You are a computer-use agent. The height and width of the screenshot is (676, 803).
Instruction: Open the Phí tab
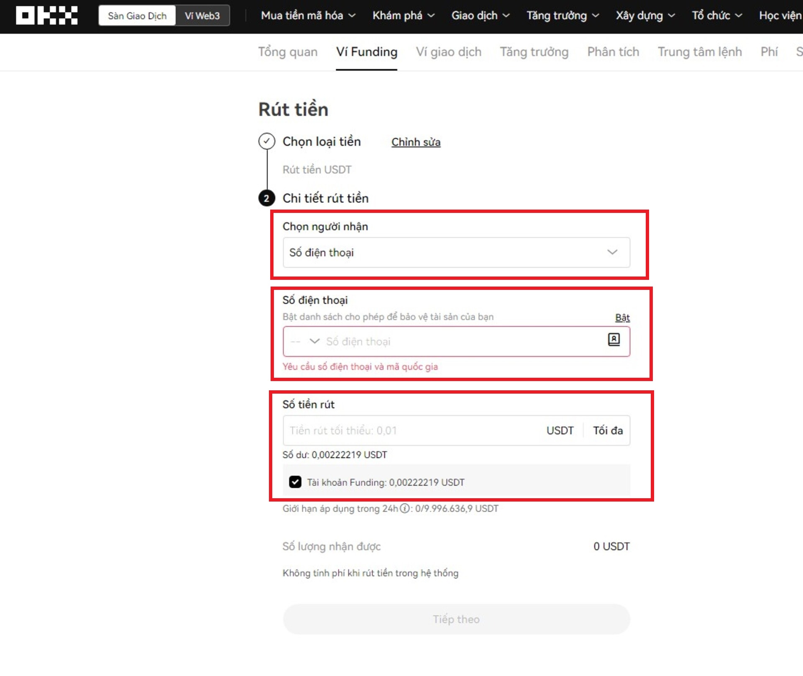(769, 52)
